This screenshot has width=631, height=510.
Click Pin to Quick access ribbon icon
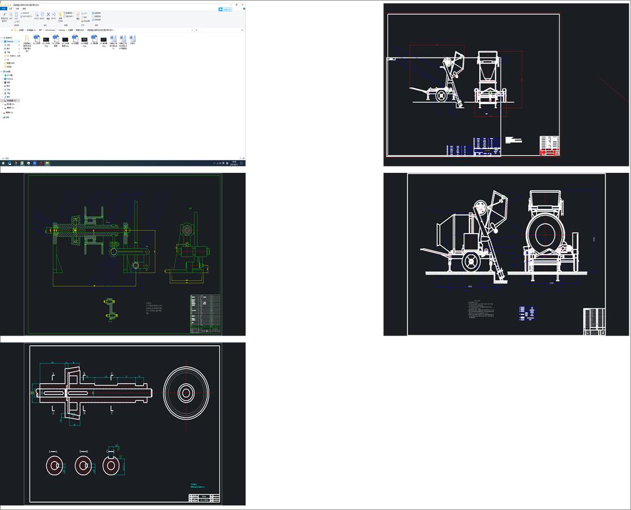coord(5,16)
